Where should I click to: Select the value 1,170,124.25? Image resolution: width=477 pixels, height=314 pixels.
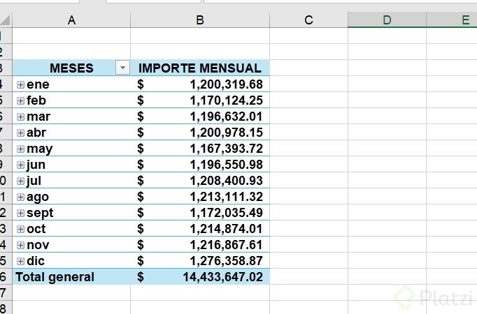pos(227,100)
